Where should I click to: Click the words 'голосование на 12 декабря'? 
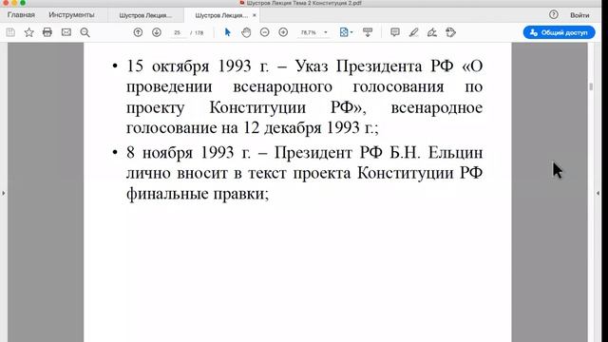coord(224,127)
